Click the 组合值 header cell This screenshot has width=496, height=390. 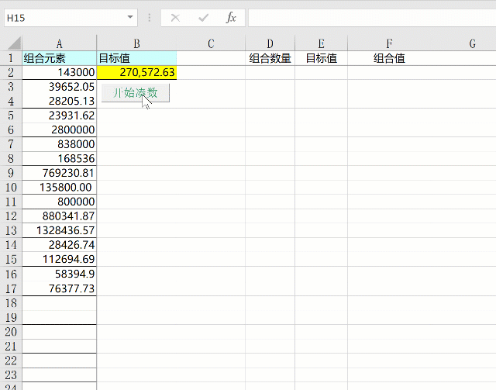click(x=389, y=58)
